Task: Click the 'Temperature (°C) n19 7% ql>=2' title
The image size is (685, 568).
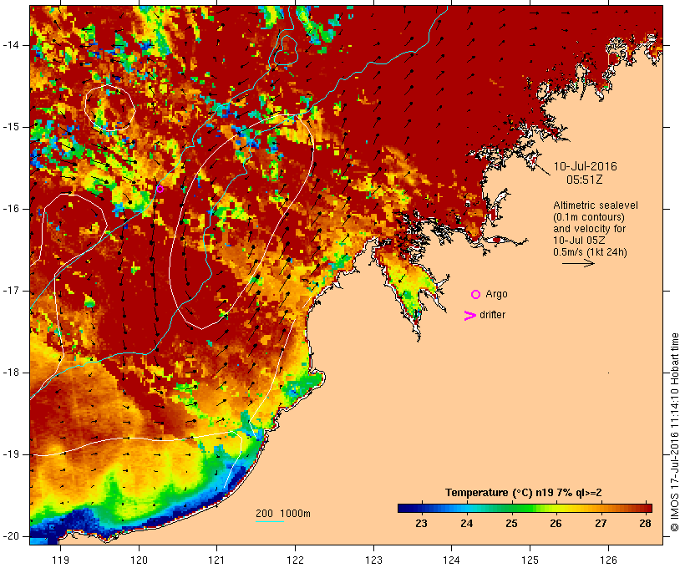Action: (x=524, y=493)
